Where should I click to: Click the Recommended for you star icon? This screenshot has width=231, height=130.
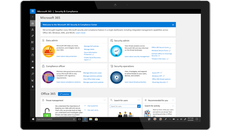pos(146,100)
